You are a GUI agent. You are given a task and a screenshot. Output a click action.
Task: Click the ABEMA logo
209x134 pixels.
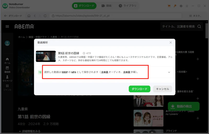(x=24, y=27)
